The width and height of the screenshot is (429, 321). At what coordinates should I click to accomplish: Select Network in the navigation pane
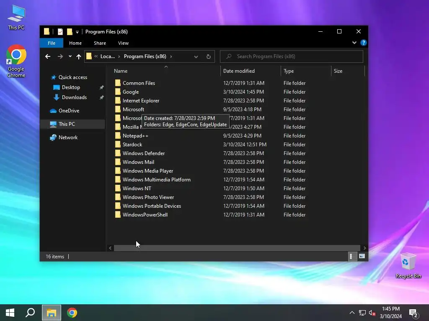point(68,138)
